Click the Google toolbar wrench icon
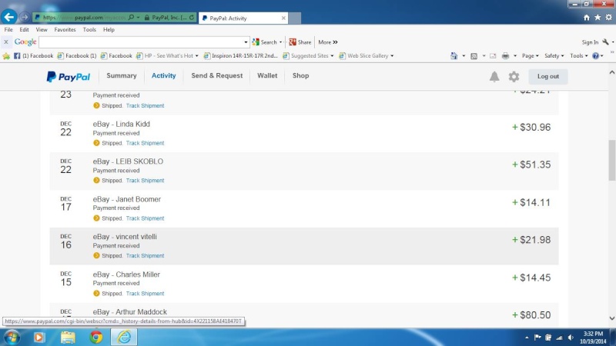 (x=605, y=42)
